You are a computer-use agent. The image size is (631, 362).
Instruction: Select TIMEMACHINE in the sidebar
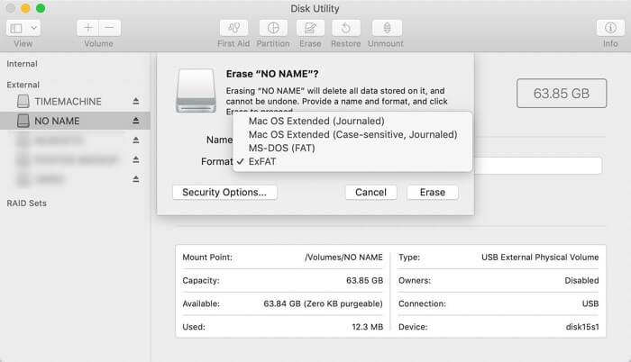pyautogui.click(x=68, y=102)
